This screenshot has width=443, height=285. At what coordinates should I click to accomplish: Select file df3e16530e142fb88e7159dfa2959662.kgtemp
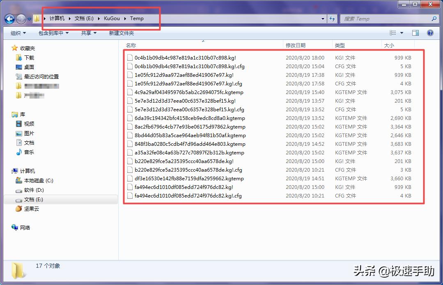pos(189,178)
